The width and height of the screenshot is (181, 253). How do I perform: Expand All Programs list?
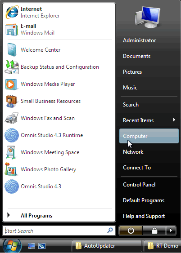(59, 216)
